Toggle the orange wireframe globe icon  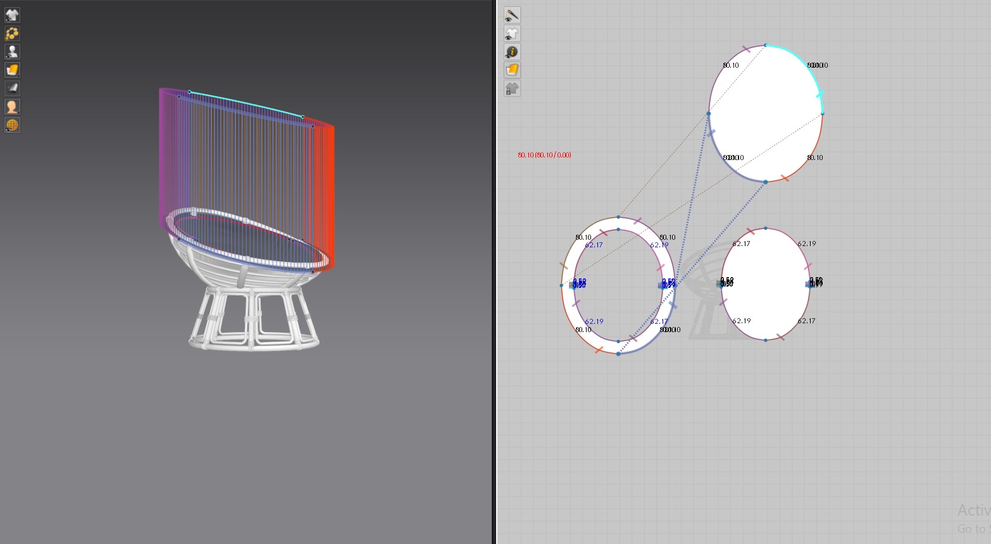tap(12, 125)
